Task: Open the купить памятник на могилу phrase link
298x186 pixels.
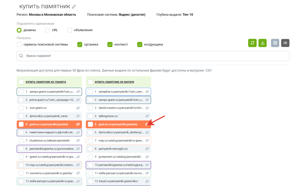Action: [x=115, y=82]
